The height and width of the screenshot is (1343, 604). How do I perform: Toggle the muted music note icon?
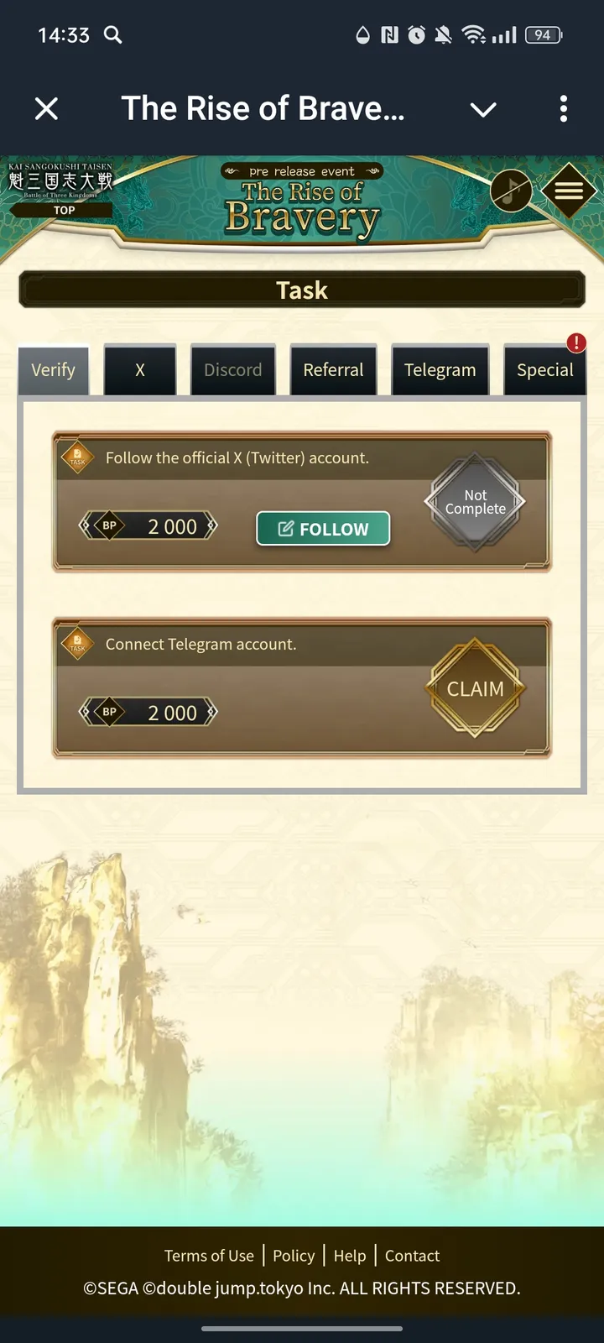pos(511,191)
